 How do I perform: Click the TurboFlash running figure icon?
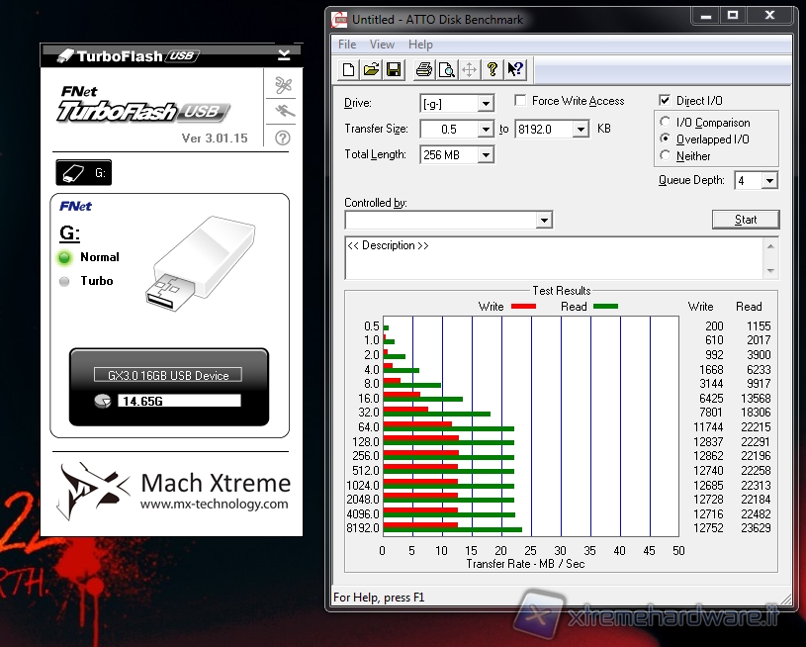click(x=283, y=111)
